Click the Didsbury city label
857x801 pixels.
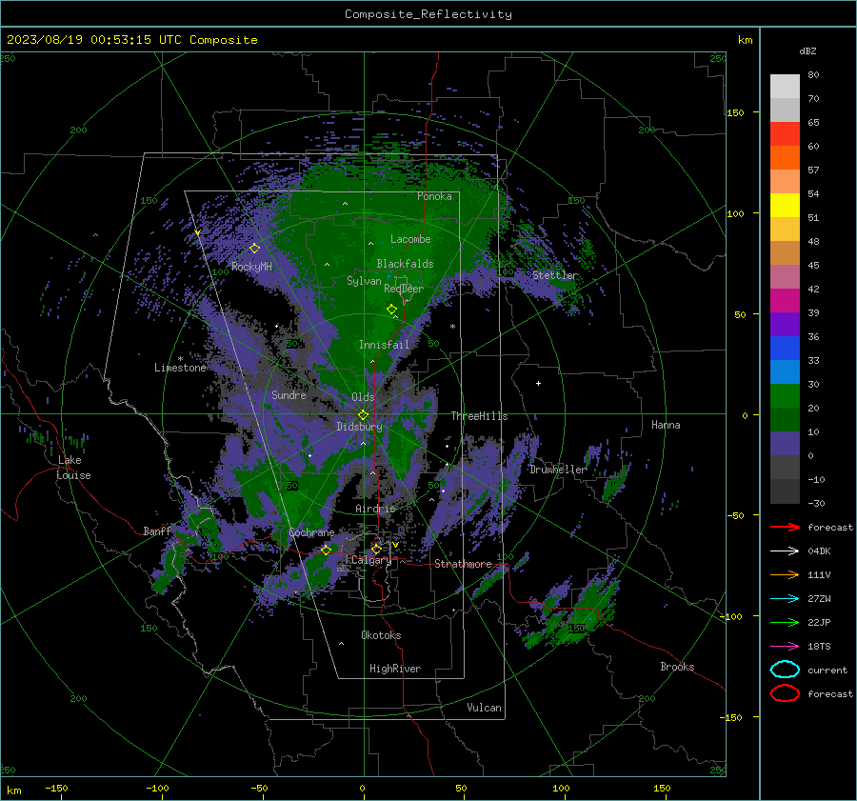359,427
